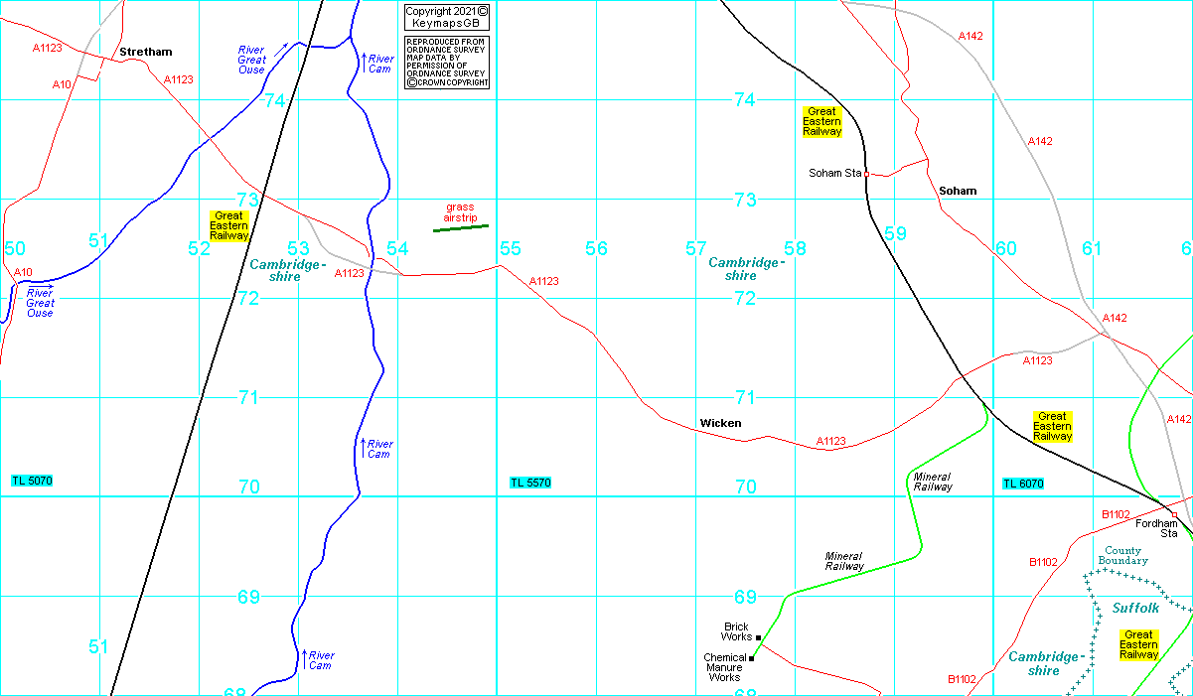
Task: Click the A10 road label near Stretham
Action: click(x=62, y=84)
